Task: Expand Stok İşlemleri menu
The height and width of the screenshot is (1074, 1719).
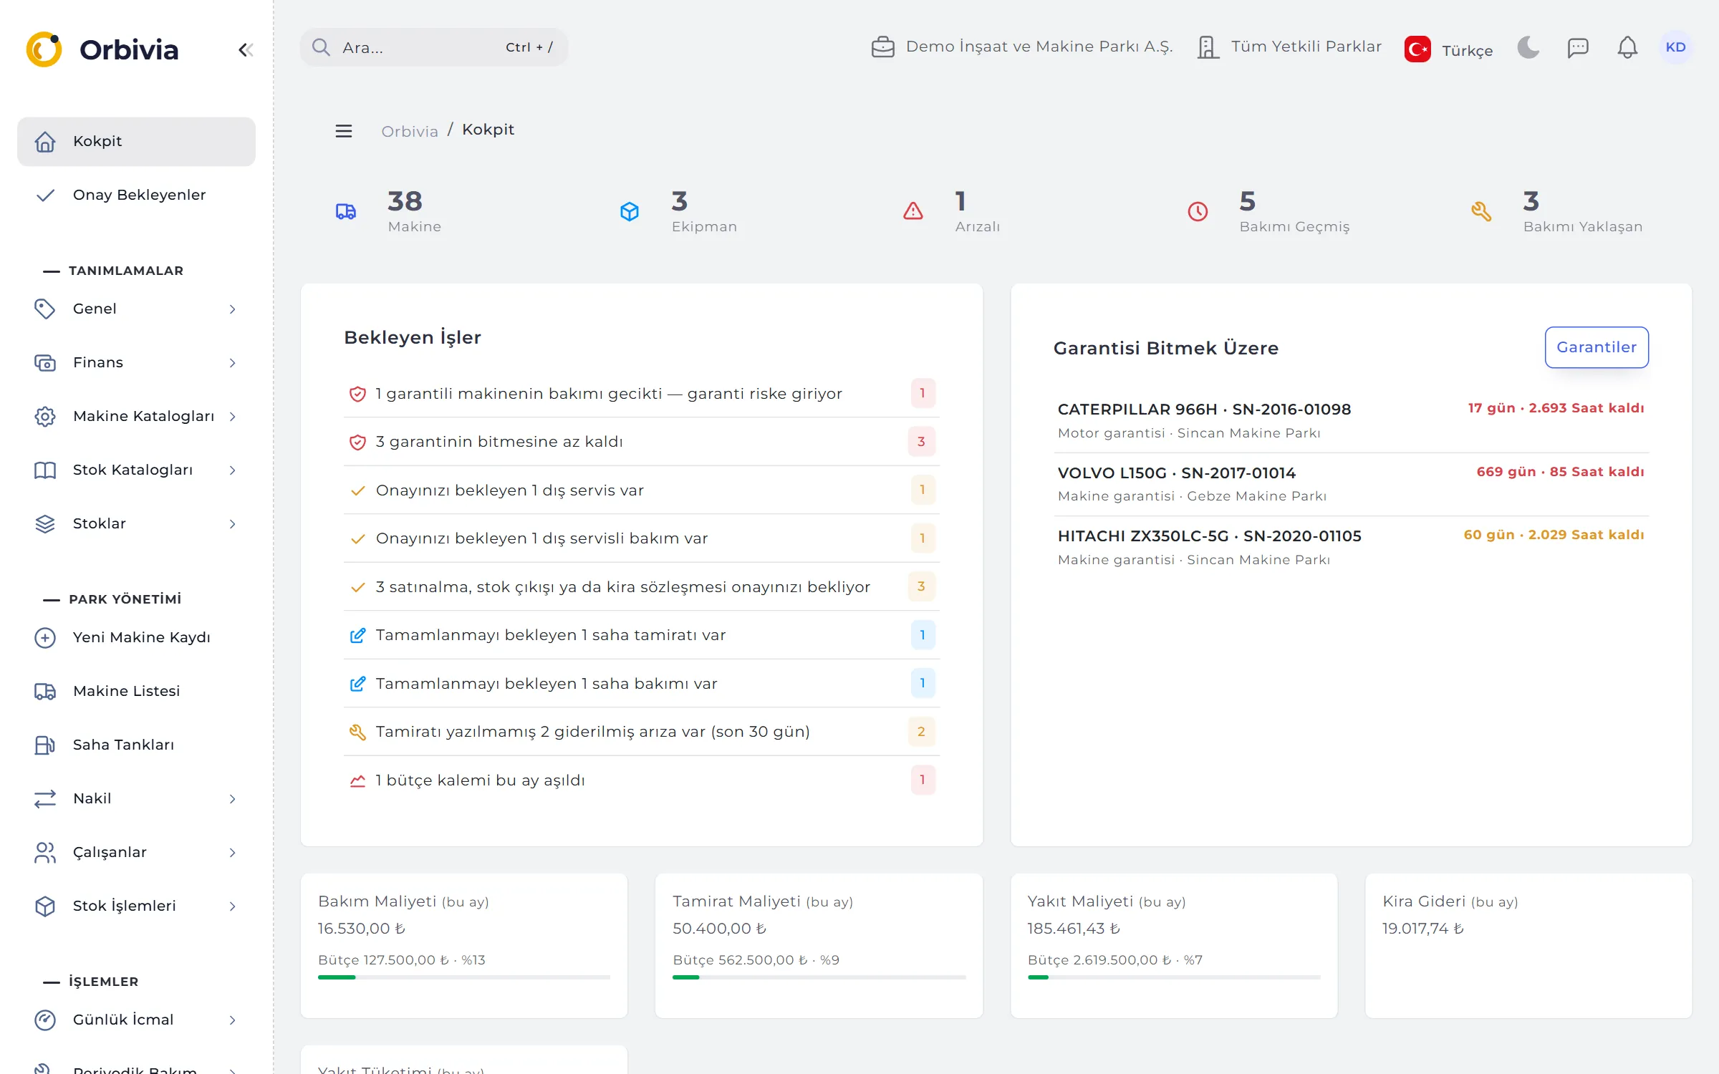Action: tap(136, 906)
